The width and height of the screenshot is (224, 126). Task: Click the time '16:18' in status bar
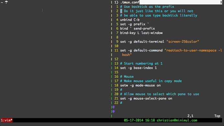(x=150, y=120)
